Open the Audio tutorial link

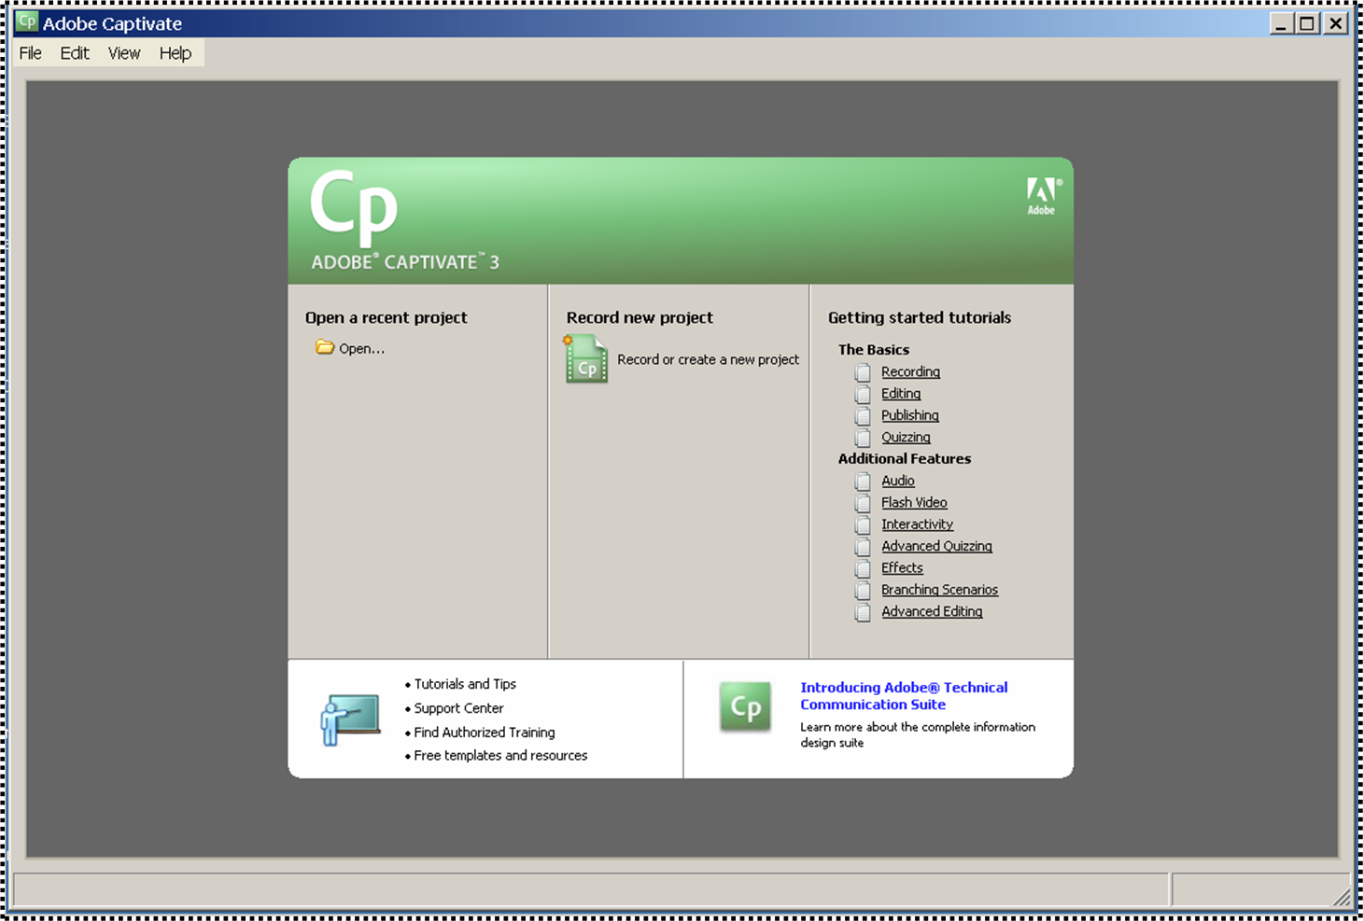[x=898, y=481]
